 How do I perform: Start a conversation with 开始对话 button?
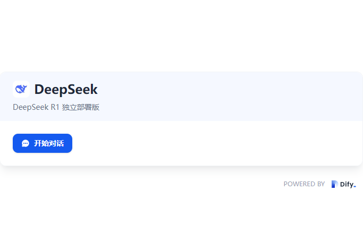43,143
